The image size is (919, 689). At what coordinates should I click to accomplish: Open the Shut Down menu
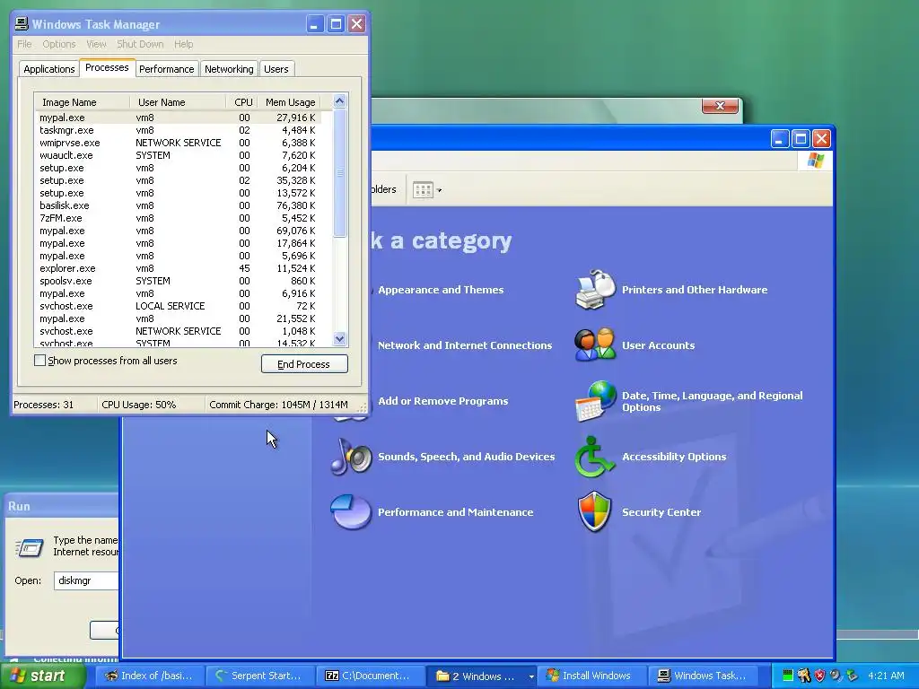pos(140,44)
